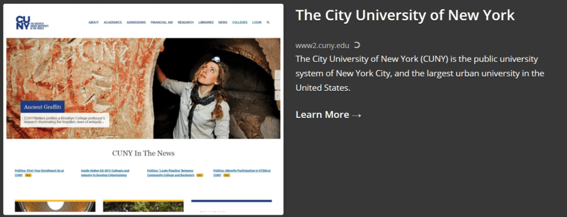Click the green trees thumbnail at the bottom

tap(143, 206)
